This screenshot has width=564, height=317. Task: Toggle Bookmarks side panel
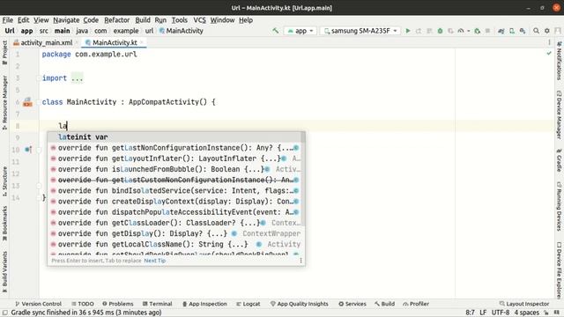click(x=4, y=223)
